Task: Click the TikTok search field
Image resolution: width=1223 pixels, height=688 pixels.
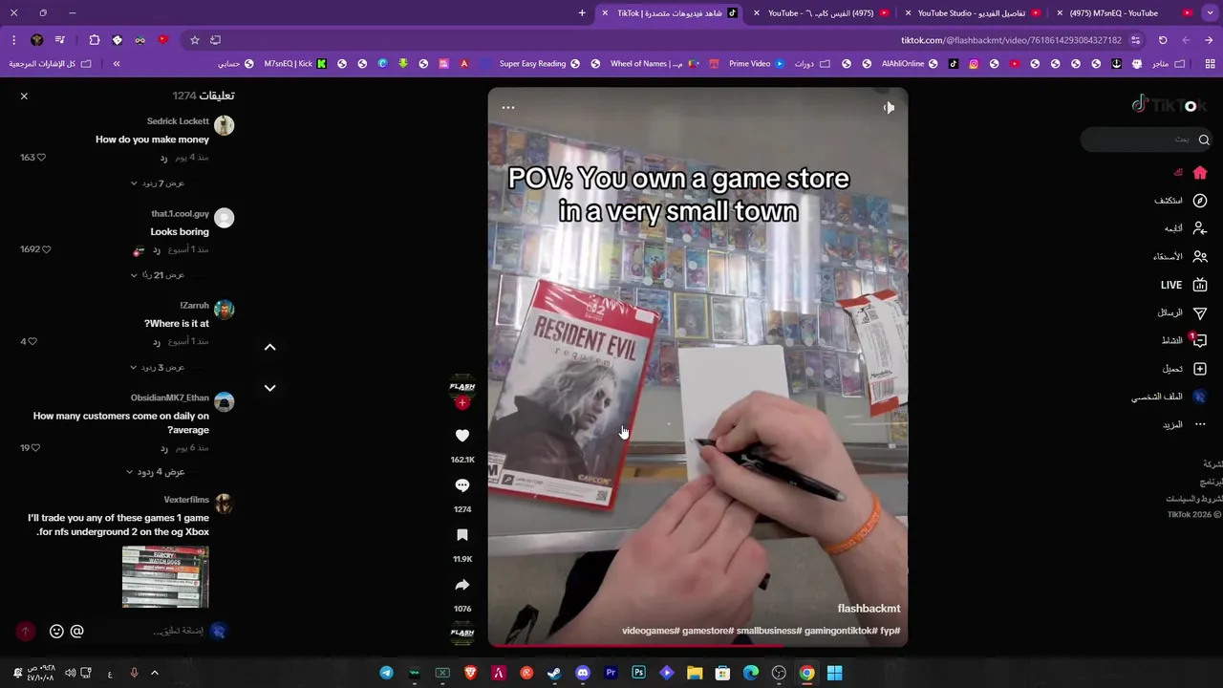Action: (1147, 140)
